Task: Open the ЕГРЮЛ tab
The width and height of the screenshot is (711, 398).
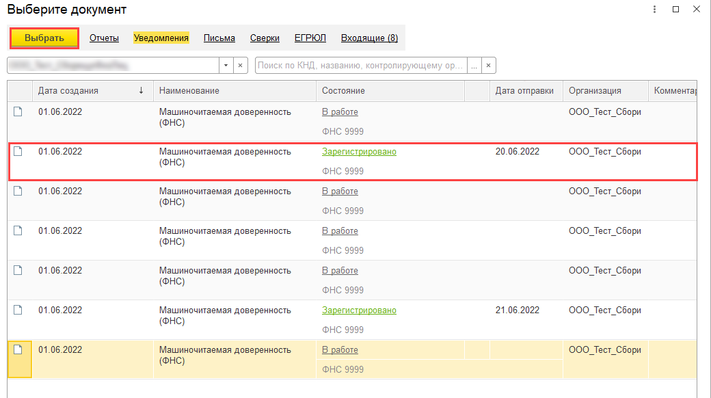Action: tap(310, 38)
